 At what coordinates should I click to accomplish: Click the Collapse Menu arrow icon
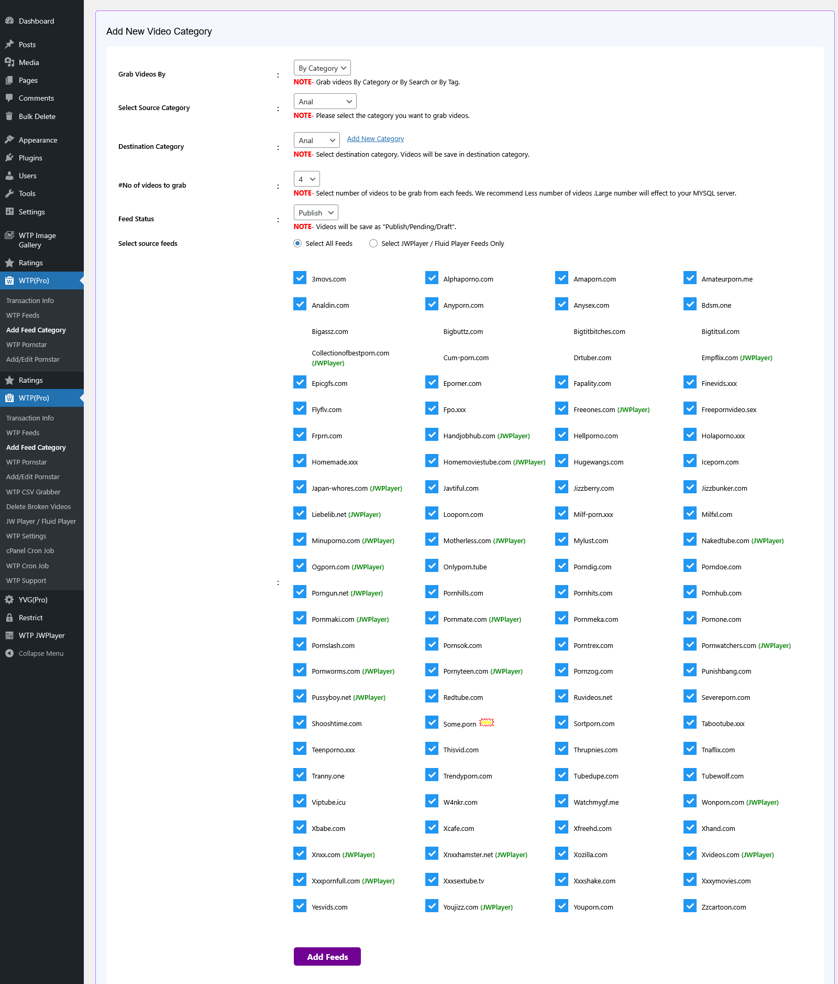[9, 653]
